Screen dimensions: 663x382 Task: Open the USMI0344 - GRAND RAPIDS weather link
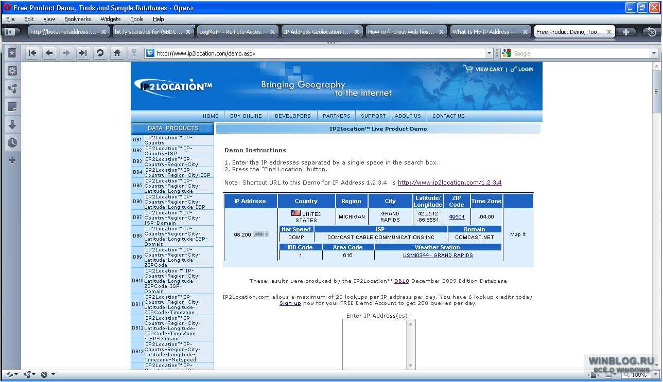click(438, 255)
